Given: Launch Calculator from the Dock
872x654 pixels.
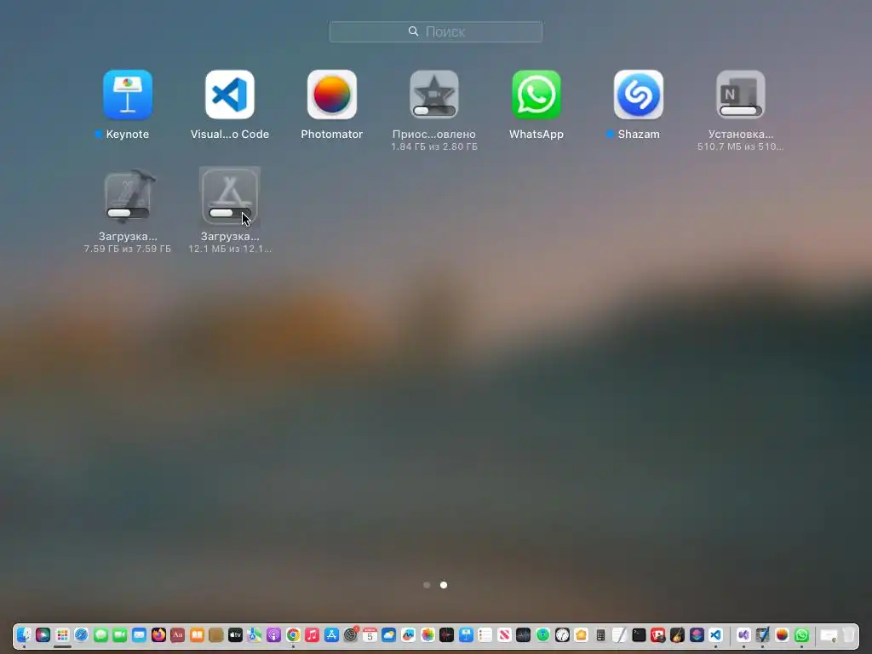Looking at the screenshot, I should click(600, 635).
